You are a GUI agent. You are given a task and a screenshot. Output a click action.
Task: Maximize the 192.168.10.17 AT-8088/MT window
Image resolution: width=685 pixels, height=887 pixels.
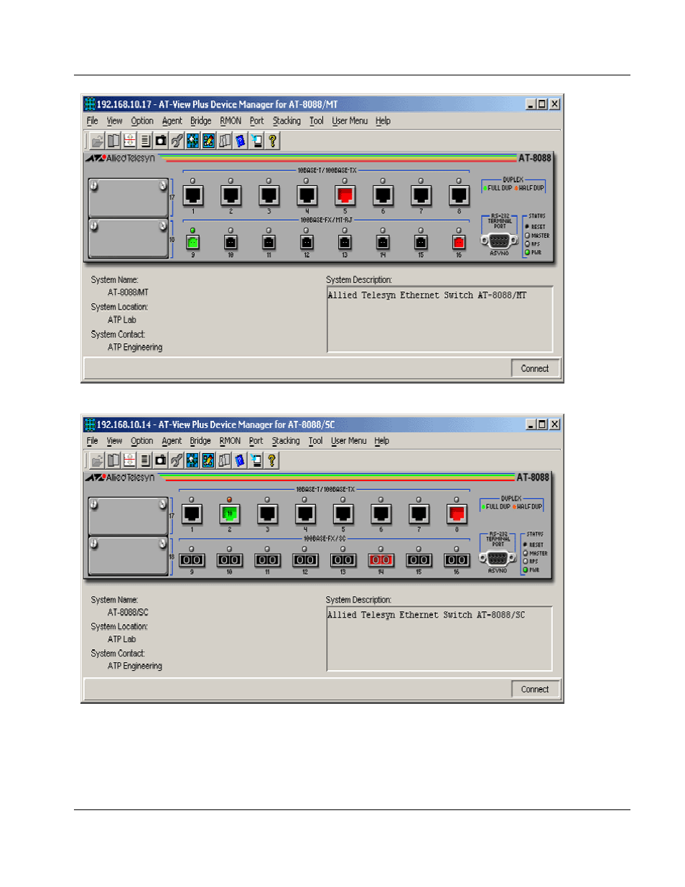tap(542, 104)
